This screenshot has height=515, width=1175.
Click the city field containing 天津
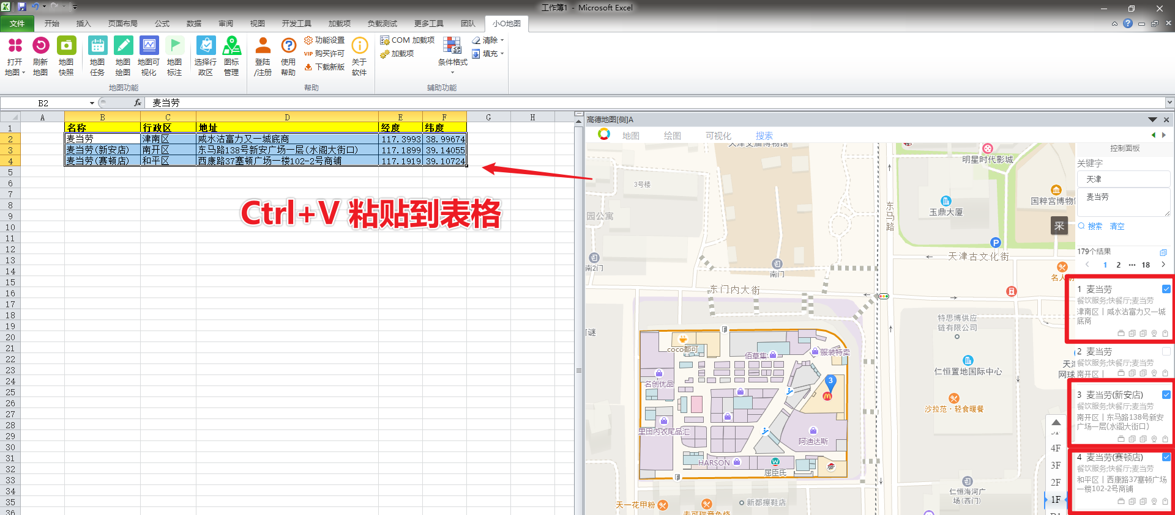tap(1124, 179)
